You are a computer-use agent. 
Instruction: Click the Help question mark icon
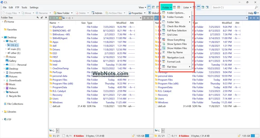[x=255, y=13]
